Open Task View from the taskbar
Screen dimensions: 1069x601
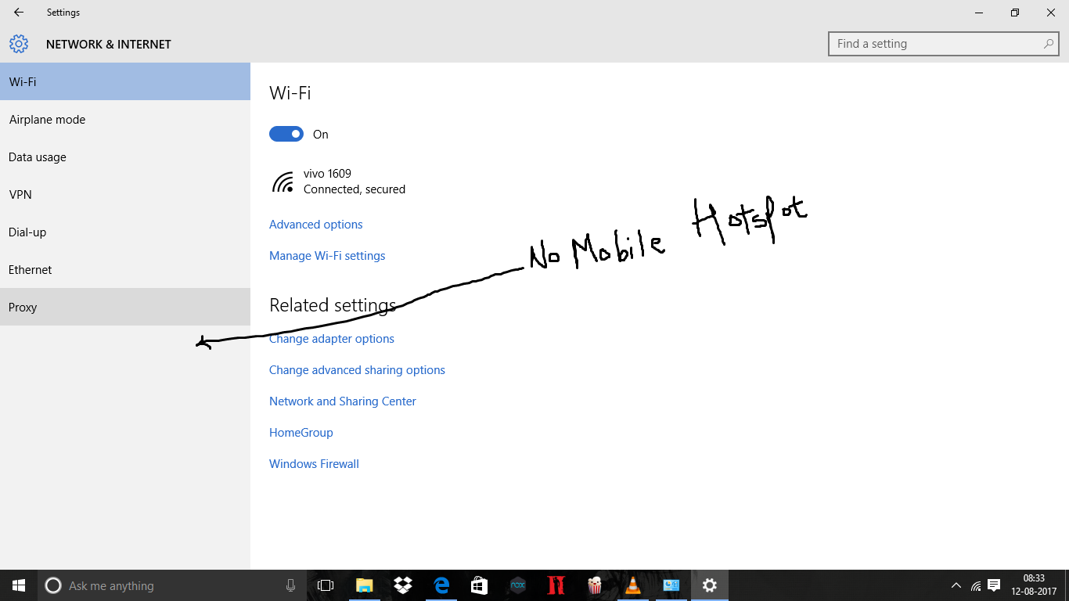point(326,585)
